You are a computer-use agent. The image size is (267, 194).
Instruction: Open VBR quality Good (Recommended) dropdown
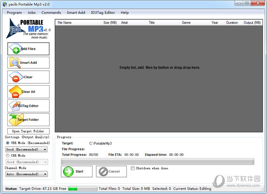click(x=26, y=149)
